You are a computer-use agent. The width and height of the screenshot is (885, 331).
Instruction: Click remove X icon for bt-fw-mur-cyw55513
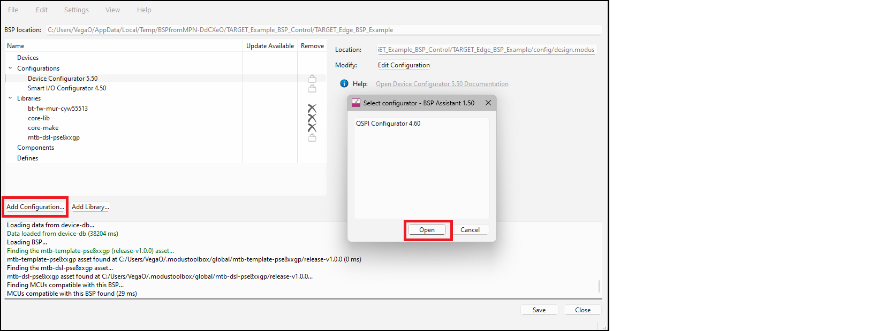point(312,109)
